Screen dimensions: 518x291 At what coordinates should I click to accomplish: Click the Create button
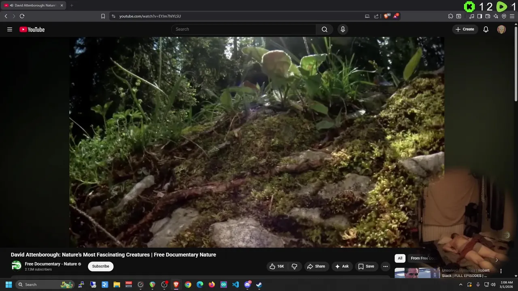[x=465, y=29]
